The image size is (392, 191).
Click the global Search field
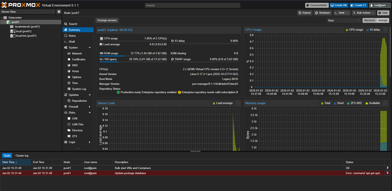192,5
